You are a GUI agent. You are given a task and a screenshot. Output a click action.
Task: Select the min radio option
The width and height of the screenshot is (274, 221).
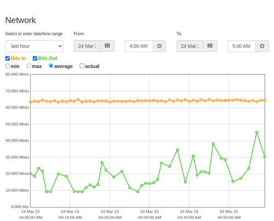pyautogui.click(x=7, y=66)
